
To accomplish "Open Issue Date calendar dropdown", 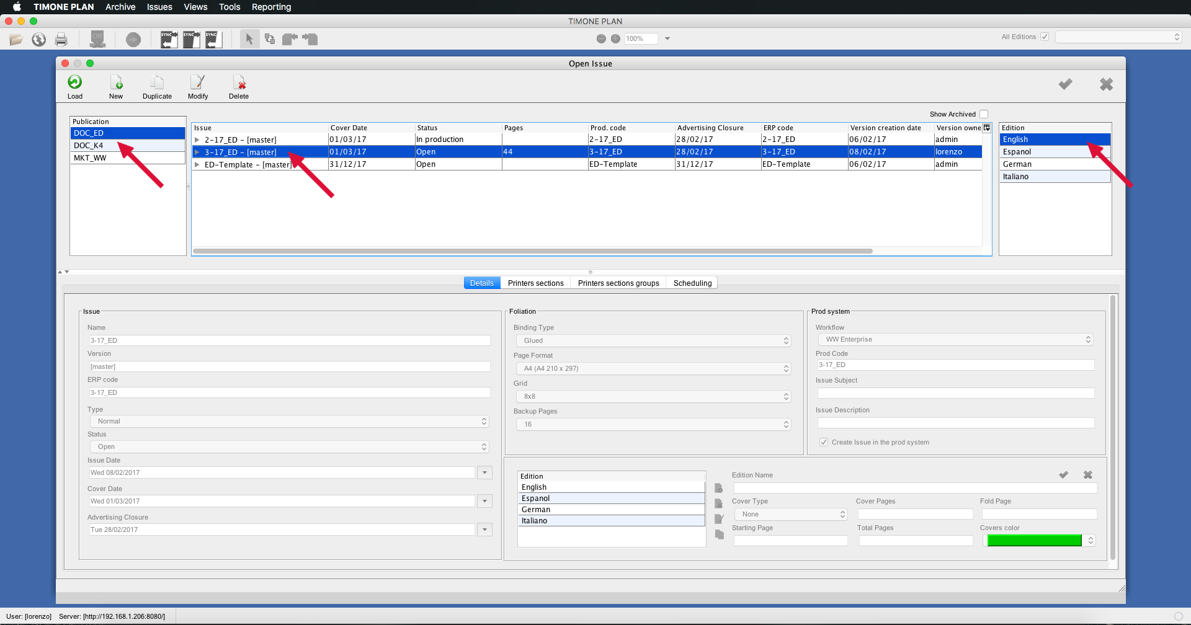I will pos(484,472).
